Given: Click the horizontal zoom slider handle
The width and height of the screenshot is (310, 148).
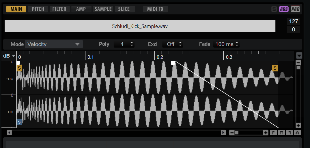Looking at the screenshot, I should [x=237, y=133].
